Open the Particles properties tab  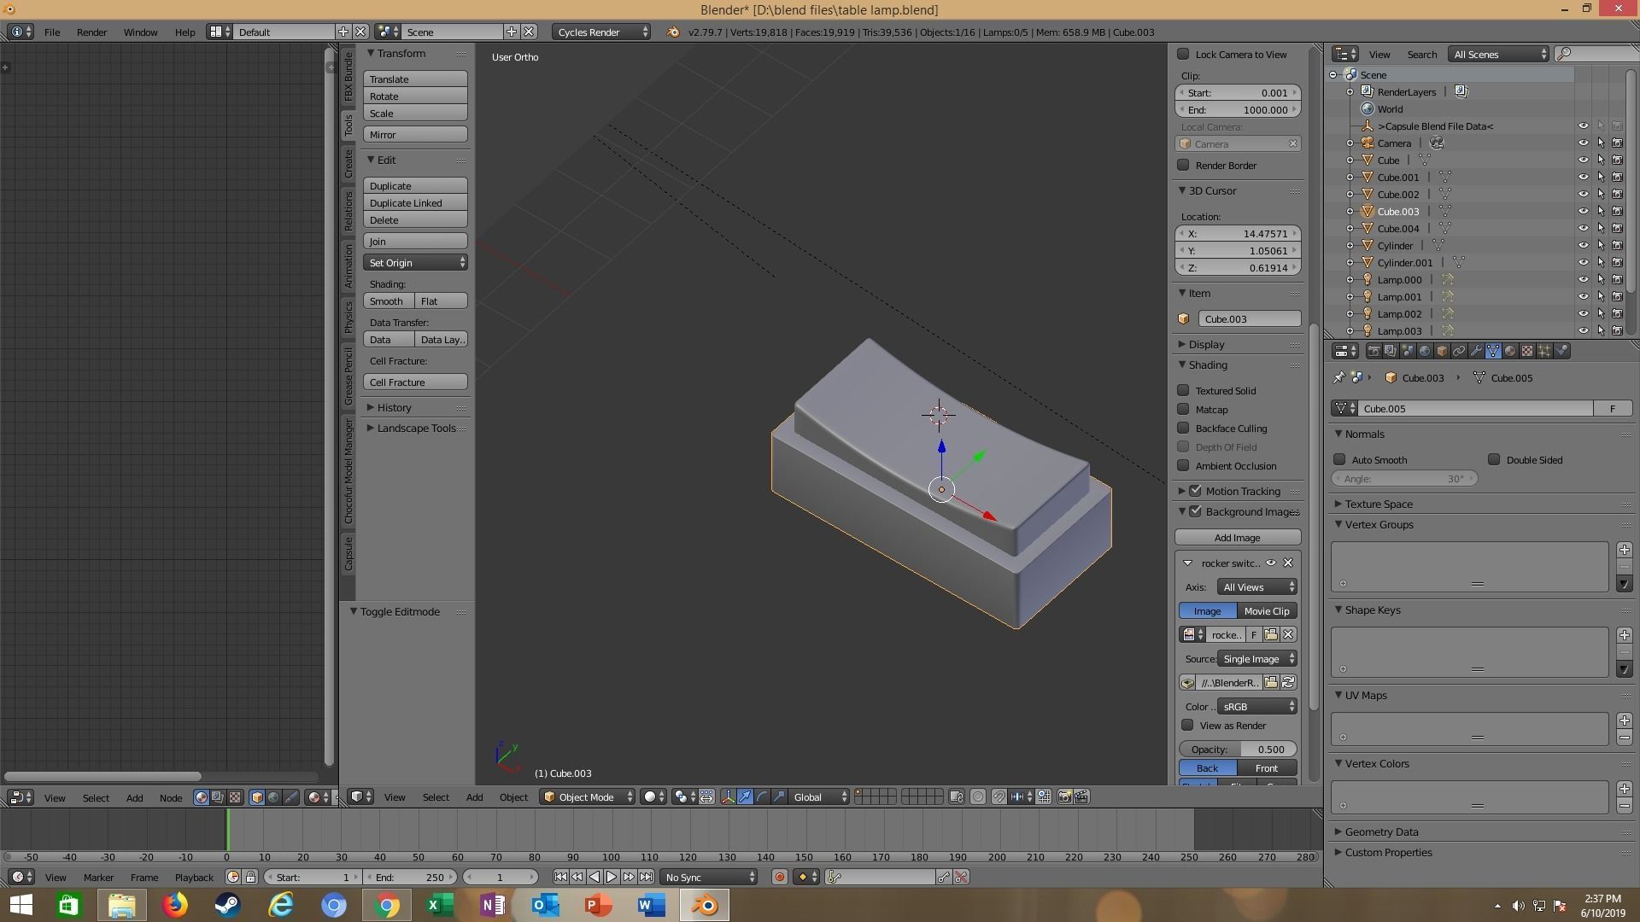click(1543, 351)
